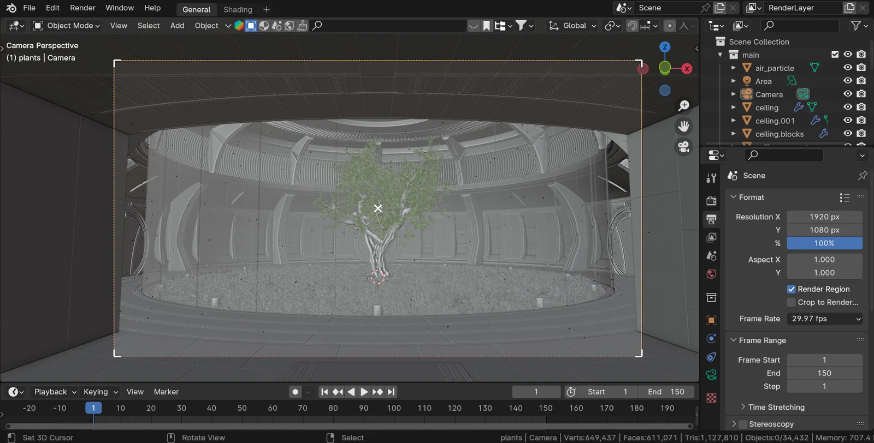Click the auto keying record button
Viewport: 874px width, 443px height.
click(296, 392)
